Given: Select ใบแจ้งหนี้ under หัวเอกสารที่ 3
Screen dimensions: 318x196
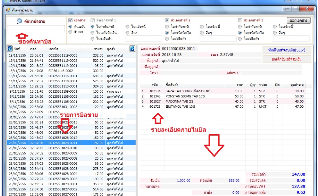Looking at the screenshot, I should (275, 26).
